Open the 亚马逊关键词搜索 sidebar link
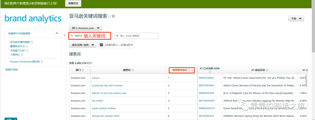The width and height of the screenshot is (315, 120). coord(20,42)
